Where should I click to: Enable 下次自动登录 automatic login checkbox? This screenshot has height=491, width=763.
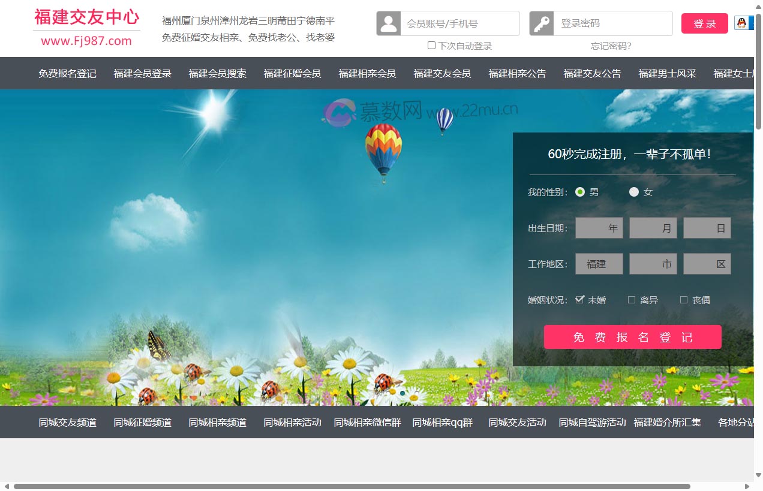(x=431, y=45)
